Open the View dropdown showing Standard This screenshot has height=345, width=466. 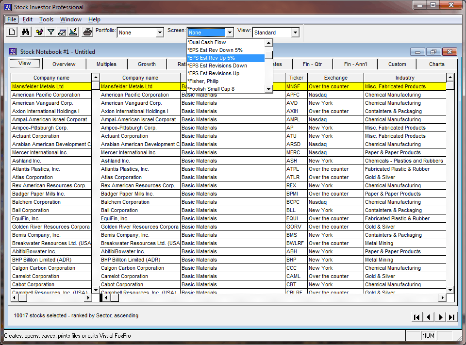pos(295,33)
